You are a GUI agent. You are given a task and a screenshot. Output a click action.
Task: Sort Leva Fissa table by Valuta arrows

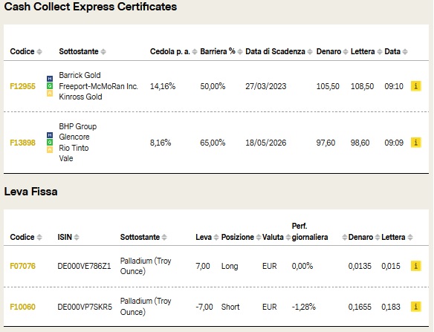coord(288,238)
